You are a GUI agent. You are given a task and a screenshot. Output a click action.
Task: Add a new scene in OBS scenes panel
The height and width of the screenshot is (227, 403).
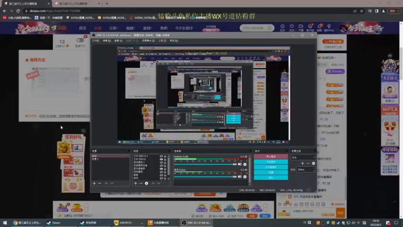coord(94,183)
